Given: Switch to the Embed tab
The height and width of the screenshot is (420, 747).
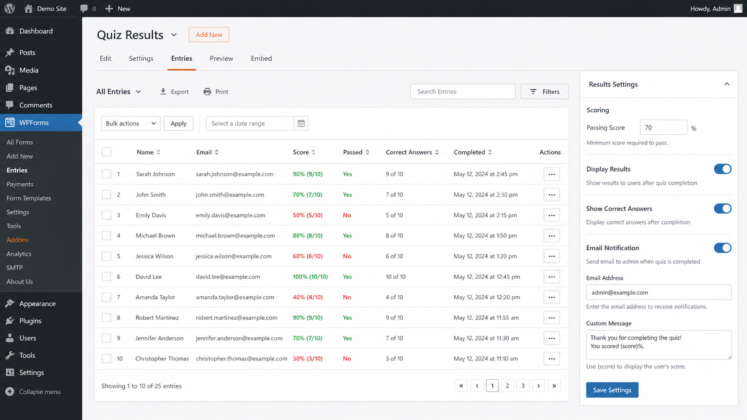Looking at the screenshot, I should coord(261,58).
